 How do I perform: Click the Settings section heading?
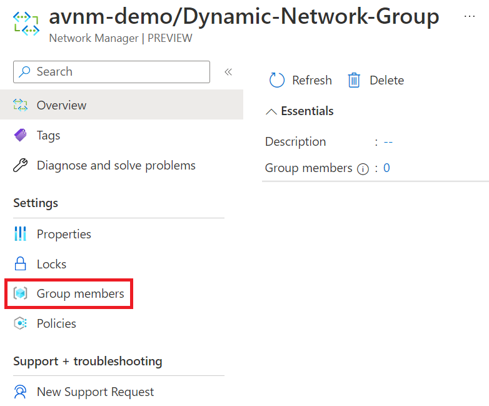(36, 203)
